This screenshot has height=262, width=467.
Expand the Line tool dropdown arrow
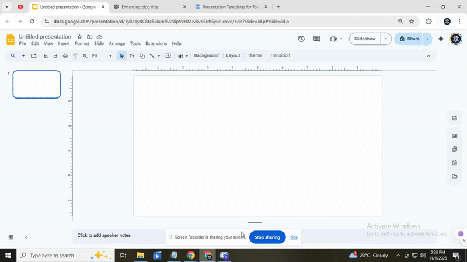pyautogui.click(x=159, y=57)
